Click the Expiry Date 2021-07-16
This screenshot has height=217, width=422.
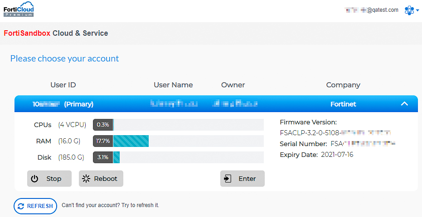[x=316, y=155]
